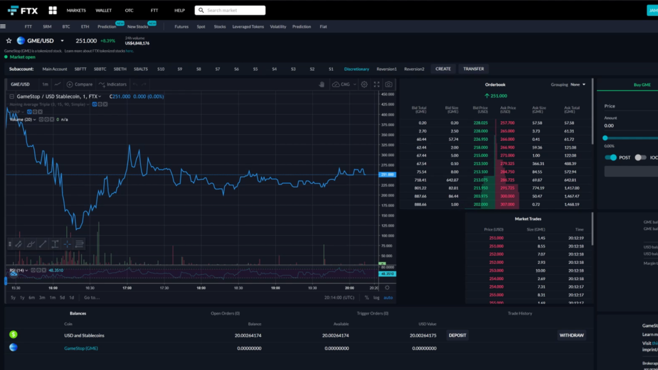658x370 pixels.
Task: Click the Search market field
Action: (x=230, y=10)
